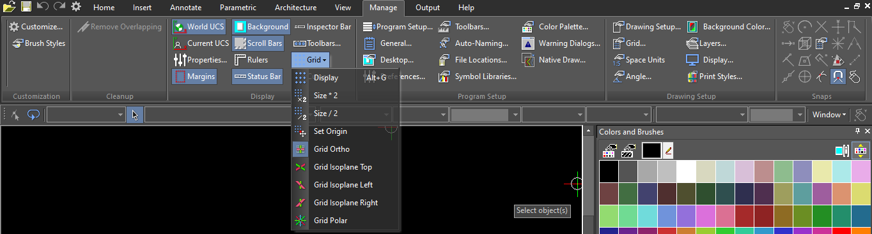872x234 pixels.
Task: Select Grid Isoplane Top
Action: [346, 167]
